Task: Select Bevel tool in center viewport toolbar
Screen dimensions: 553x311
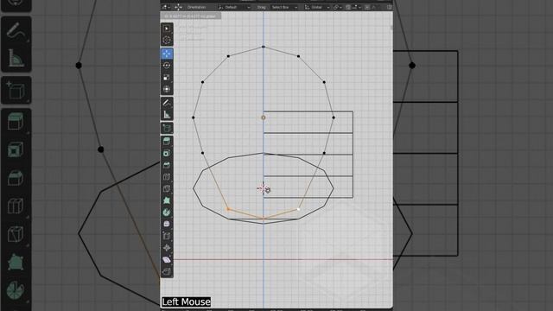Action: click(x=167, y=165)
